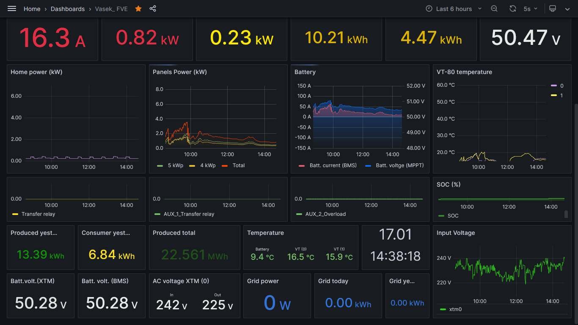Open the 5s refresh interval dropdown

coord(530,8)
